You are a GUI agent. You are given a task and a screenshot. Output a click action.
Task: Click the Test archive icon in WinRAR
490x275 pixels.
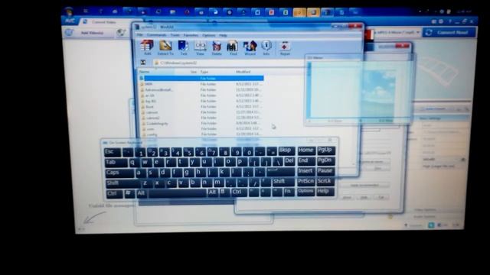click(184, 47)
